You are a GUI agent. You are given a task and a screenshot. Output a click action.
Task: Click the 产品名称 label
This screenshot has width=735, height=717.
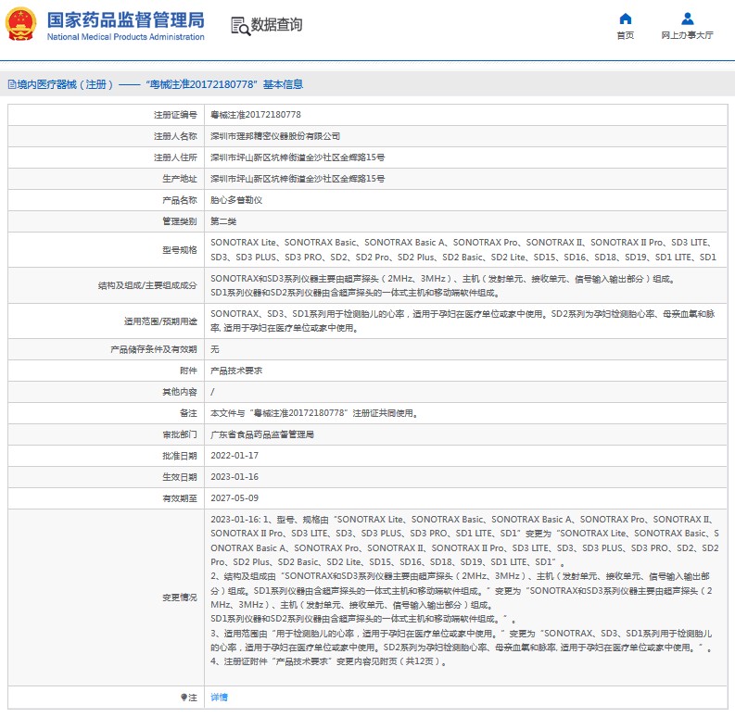coord(180,200)
